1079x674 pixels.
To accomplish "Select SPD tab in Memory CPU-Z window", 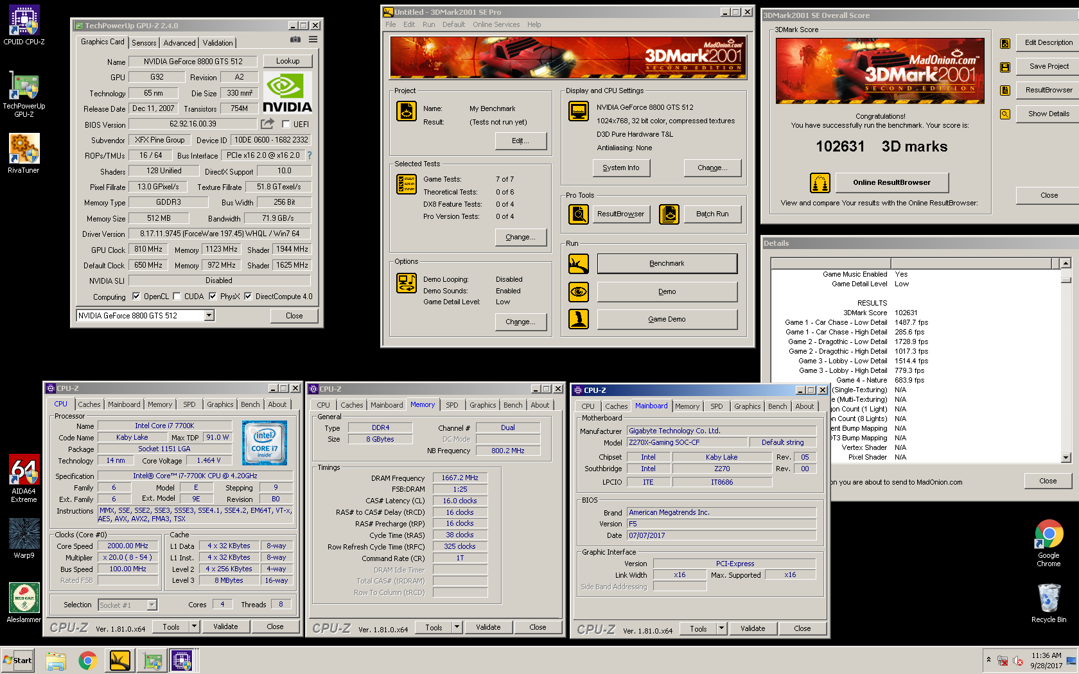I will (452, 405).
